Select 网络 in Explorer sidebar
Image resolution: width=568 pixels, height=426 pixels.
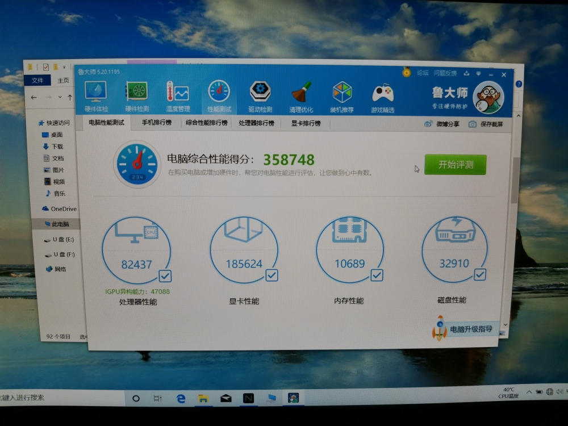tap(56, 269)
